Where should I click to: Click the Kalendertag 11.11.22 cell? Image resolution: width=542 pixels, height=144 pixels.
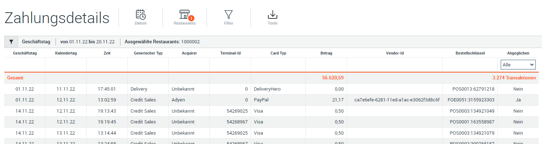coord(66,89)
